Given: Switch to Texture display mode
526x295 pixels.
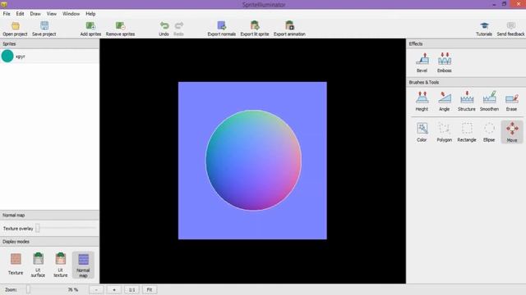Looking at the screenshot, I should pyautogui.click(x=16, y=264).
